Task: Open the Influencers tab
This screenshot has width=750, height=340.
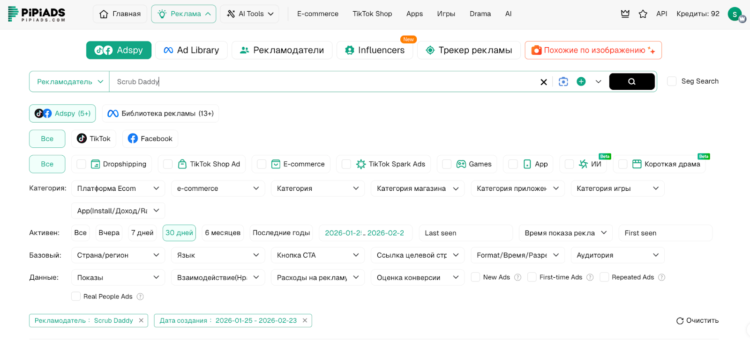Action: [374, 51]
